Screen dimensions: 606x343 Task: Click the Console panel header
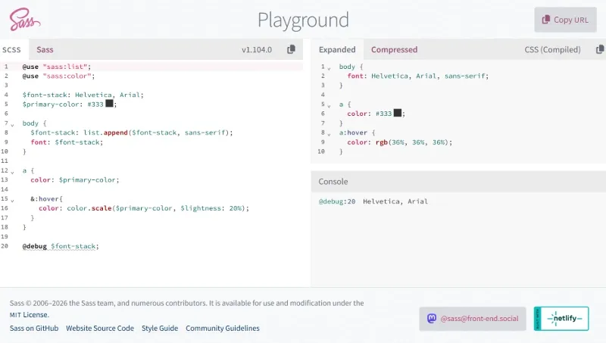pos(458,182)
